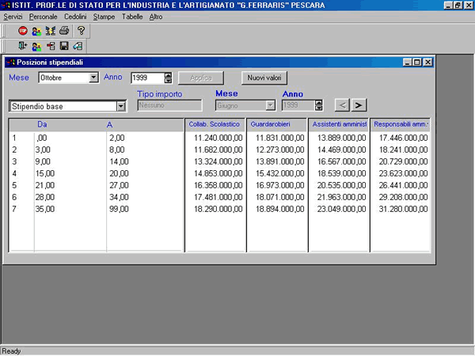Click the Nuovi valori button
Screen dimensions: 475x356
pyautogui.click(x=264, y=78)
